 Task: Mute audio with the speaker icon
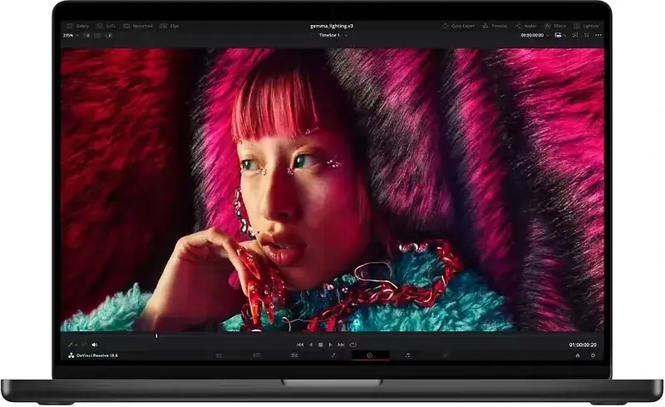95,345
